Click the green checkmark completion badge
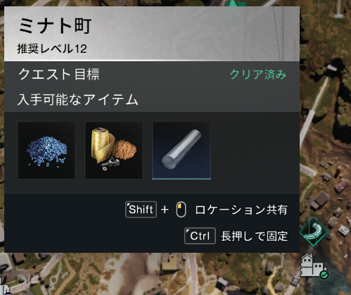The image size is (351, 295). [x=324, y=275]
